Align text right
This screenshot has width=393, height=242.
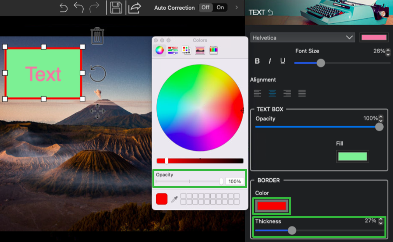(x=287, y=93)
